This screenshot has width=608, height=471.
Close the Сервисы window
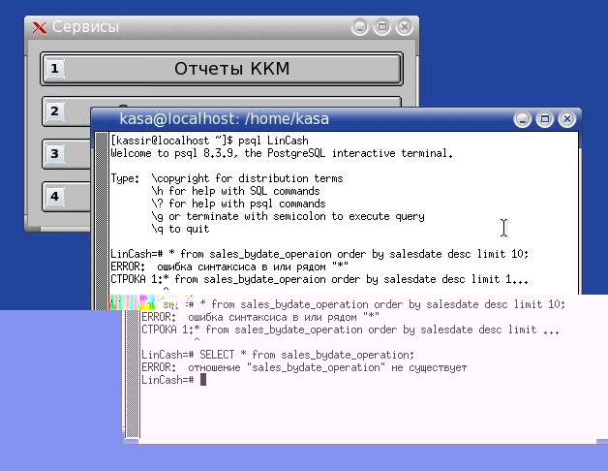pos(405,27)
